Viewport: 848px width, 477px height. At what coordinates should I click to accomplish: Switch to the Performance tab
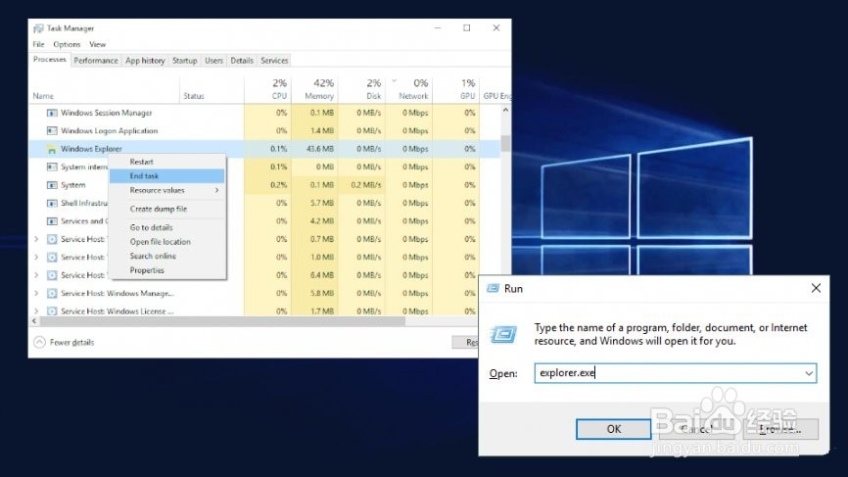coord(96,61)
